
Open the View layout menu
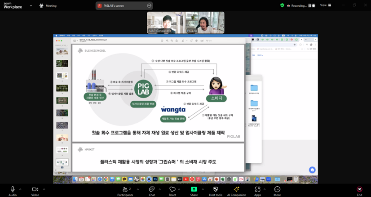click(x=326, y=5)
